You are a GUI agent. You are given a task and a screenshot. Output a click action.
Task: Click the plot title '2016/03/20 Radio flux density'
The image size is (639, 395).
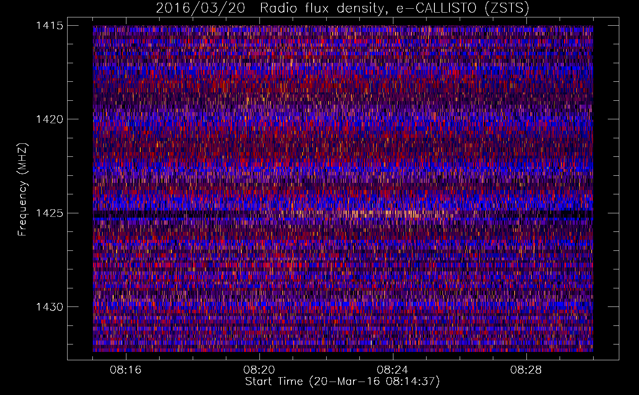coord(270,8)
